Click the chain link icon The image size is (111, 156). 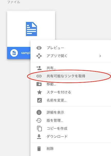(x=39, y=76)
